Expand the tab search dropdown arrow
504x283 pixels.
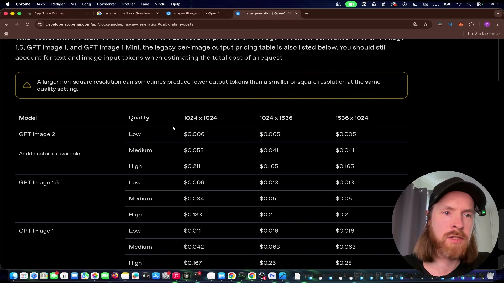[498, 13]
